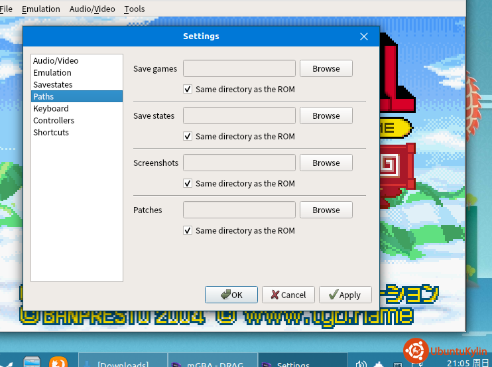The height and width of the screenshot is (367, 492).
Task: Launch Firefox from the taskbar
Action: (58, 362)
